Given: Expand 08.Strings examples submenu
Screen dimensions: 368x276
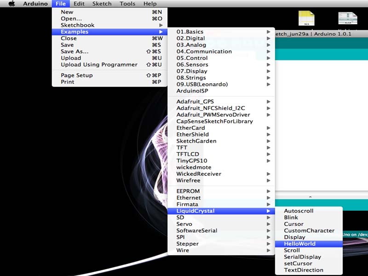Looking at the screenshot, I should pos(221,78).
